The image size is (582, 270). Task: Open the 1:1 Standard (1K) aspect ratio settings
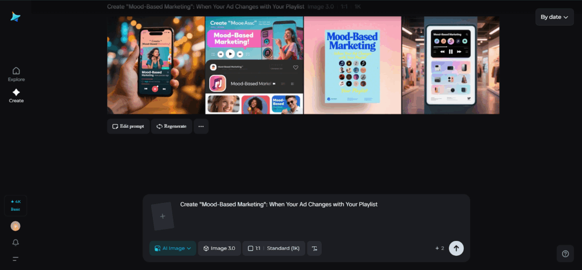click(274, 248)
